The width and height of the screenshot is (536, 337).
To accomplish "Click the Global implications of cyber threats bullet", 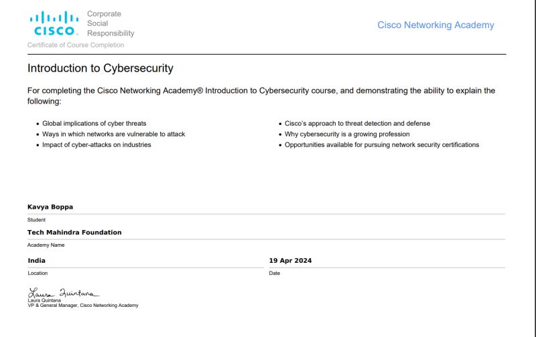I will tap(94, 124).
